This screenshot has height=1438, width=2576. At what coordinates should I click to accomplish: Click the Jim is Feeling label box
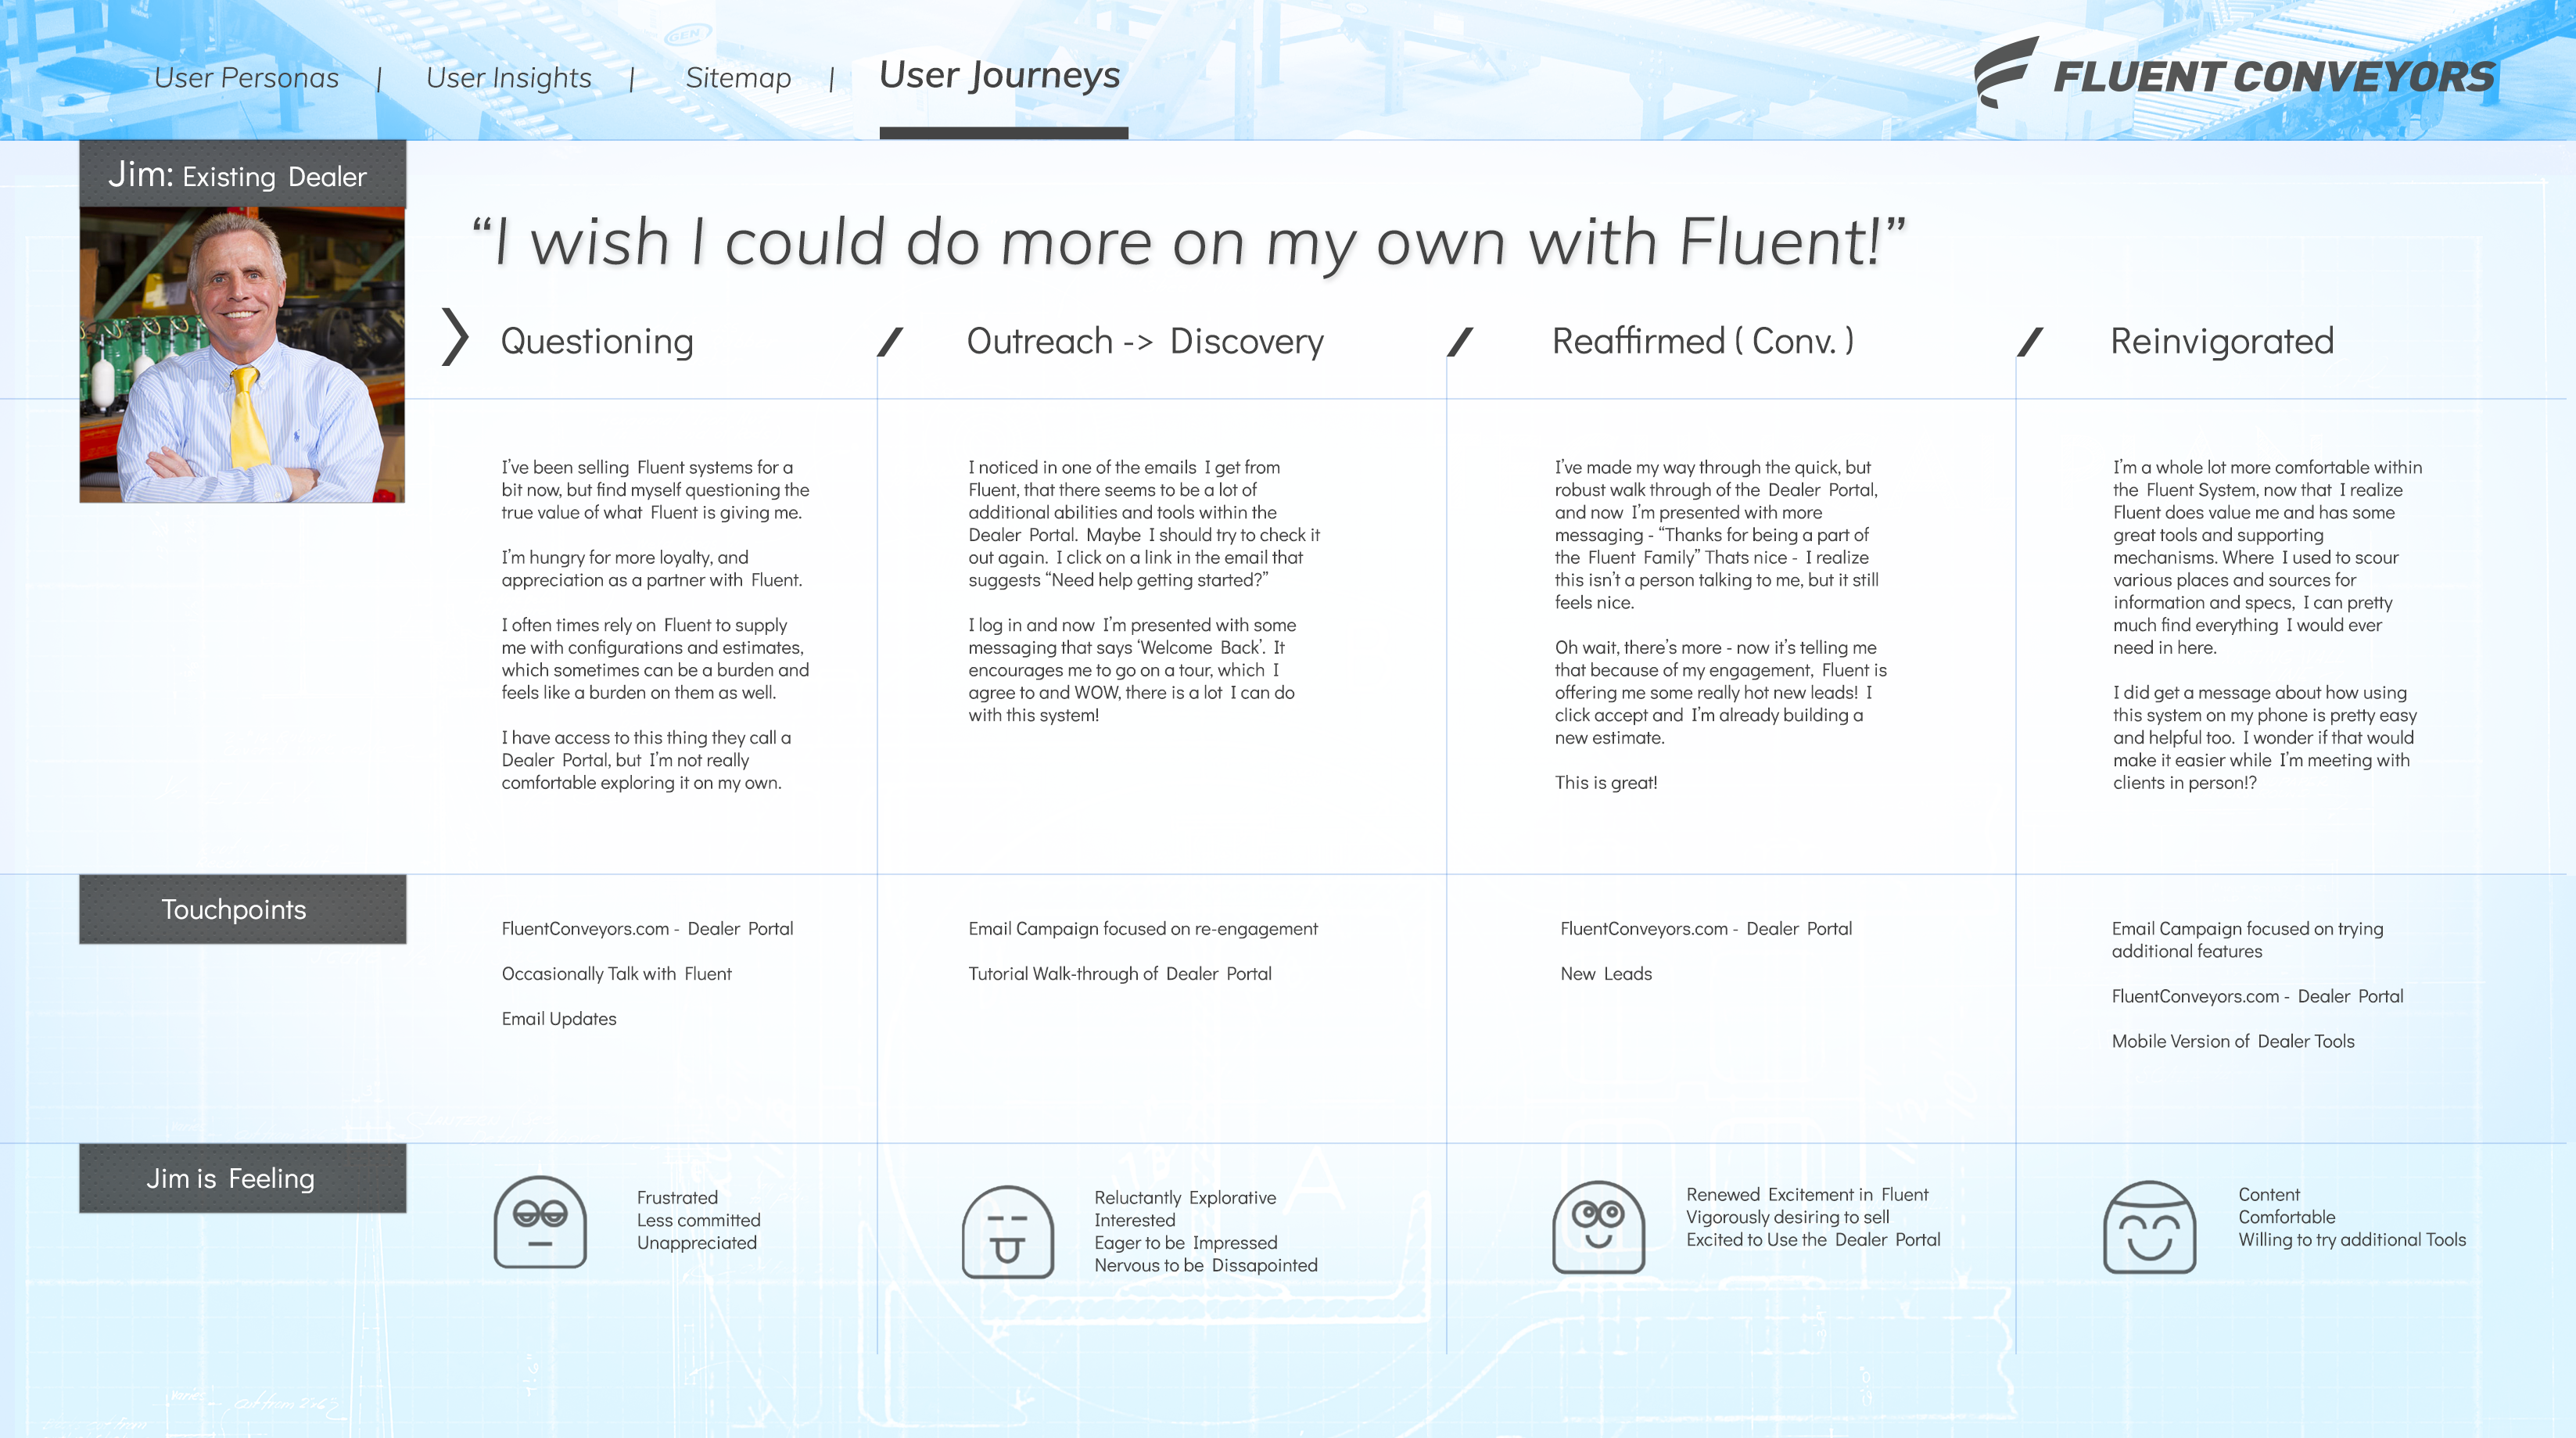[243, 1178]
